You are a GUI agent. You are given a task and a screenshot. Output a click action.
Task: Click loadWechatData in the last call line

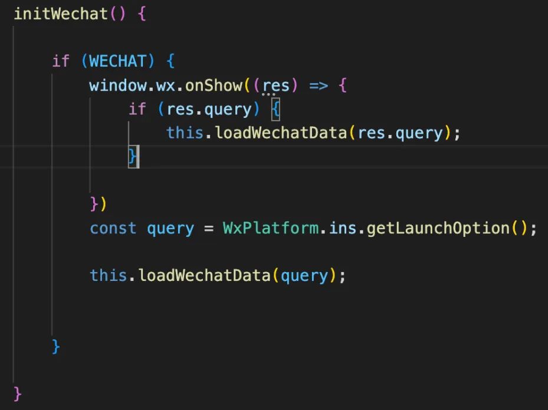(x=205, y=275)
